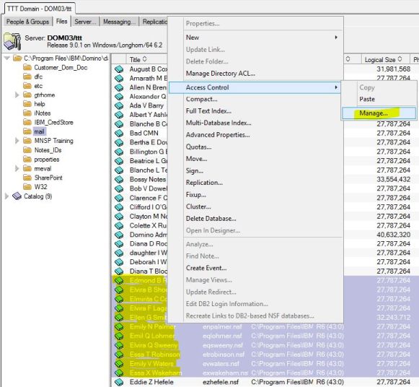Click the rneval folder icon
Image resolution: width=419 pixels, height=387 pixels.
coord(27,168)
